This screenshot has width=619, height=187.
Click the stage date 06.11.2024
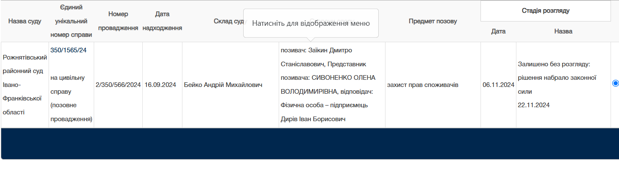tap(498, 85)
